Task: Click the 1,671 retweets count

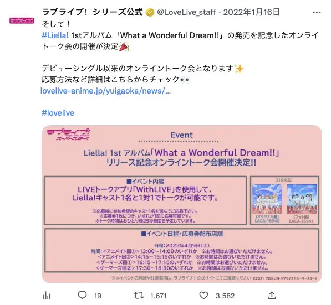Action: tap(159, 296)
